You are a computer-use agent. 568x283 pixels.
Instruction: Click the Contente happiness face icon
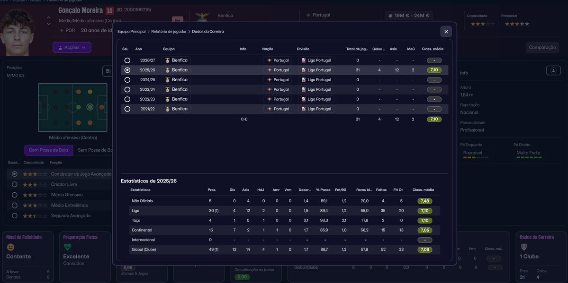10,247
